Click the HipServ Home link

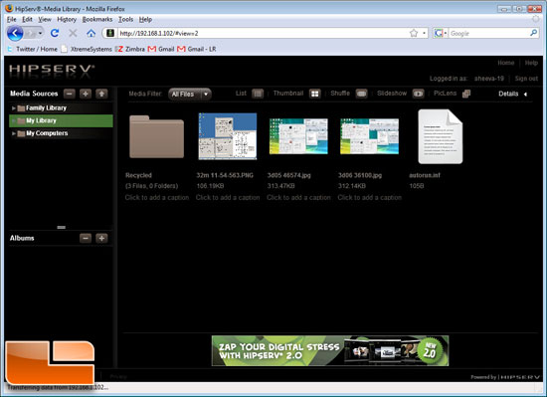tap(505, 63)
